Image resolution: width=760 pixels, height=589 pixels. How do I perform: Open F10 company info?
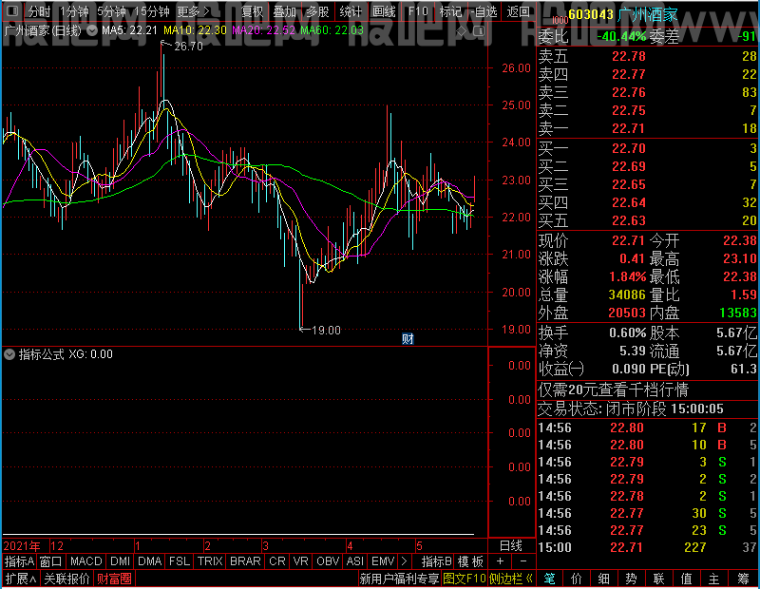tap(418, 11)
